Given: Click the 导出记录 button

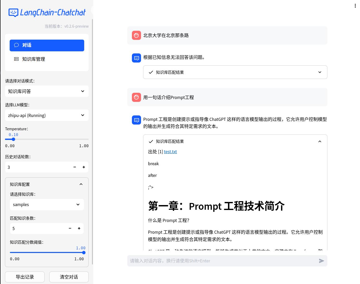Looking at the screenshot, I should pos(25,277).
